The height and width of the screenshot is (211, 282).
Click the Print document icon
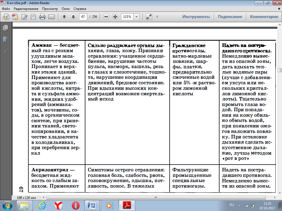coord(42,17)
